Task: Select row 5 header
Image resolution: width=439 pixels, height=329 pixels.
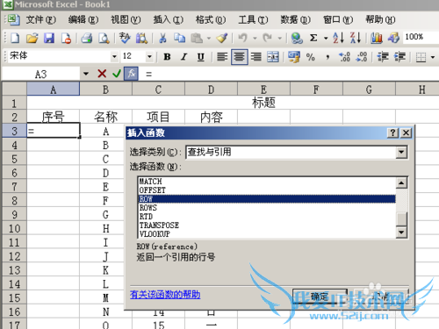Action: (14, 159)
